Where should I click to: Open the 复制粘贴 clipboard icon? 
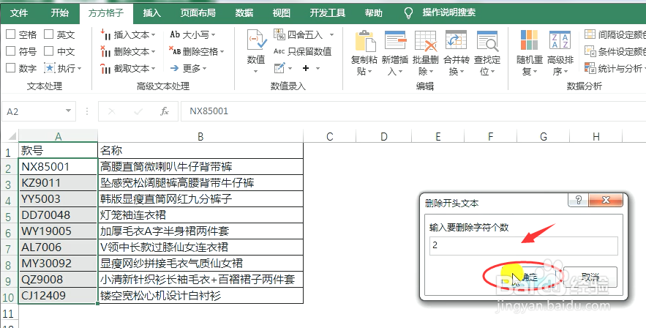click(x=364, y=41)
